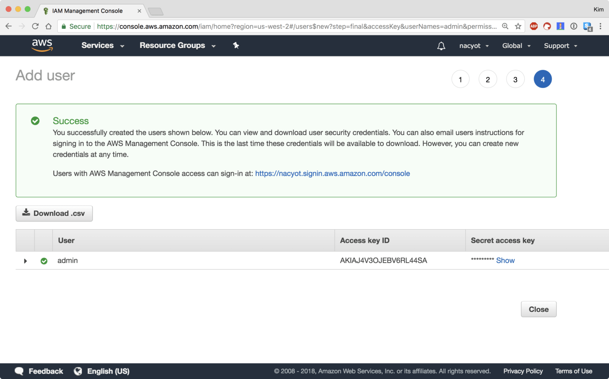Go to browser home icon
The height and width of the screenshot is (379, 609).
[x=49, y=26]
